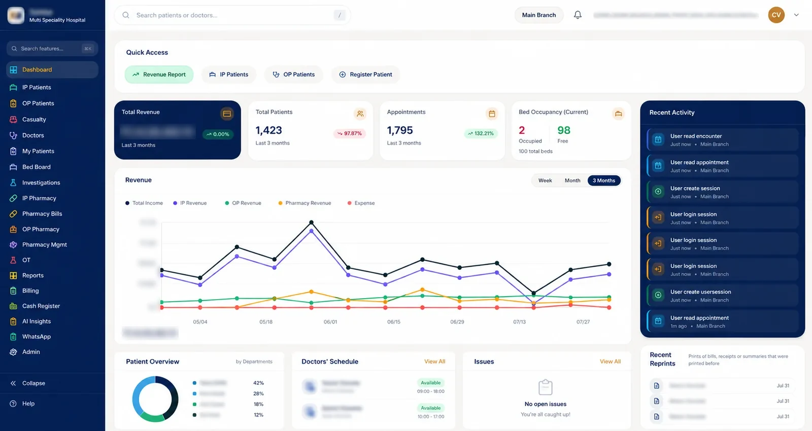The width and height of the screenshot is (812, 431).
Task: Click the magnifier icon in patient search
Action: point(126,15)
